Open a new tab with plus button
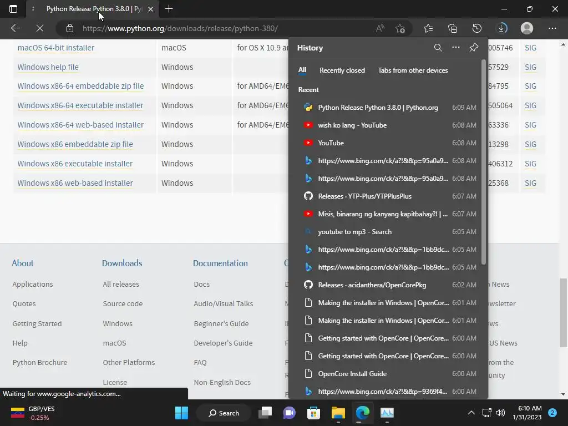Viewport: 568px width, 426px height. pyautogui.click(x=169, y=9)
